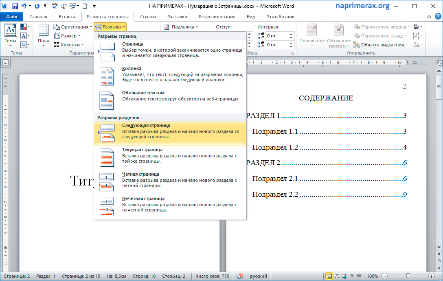Open the Колонки columns dropdown

[69, 45]
